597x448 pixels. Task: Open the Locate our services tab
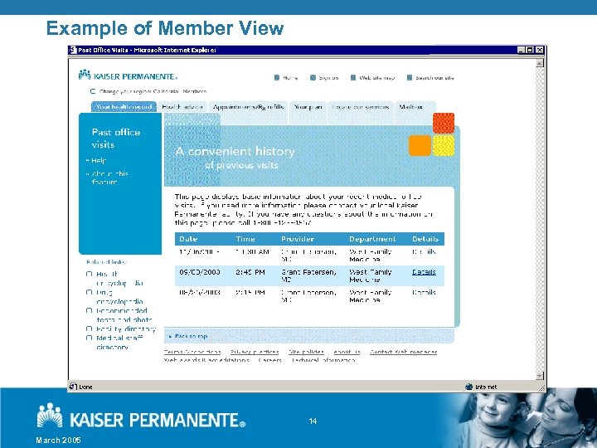361,107
